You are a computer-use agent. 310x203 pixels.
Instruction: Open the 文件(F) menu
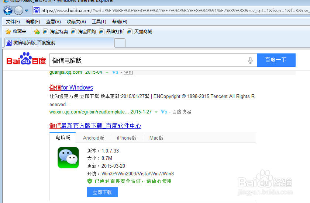[13, 22]
